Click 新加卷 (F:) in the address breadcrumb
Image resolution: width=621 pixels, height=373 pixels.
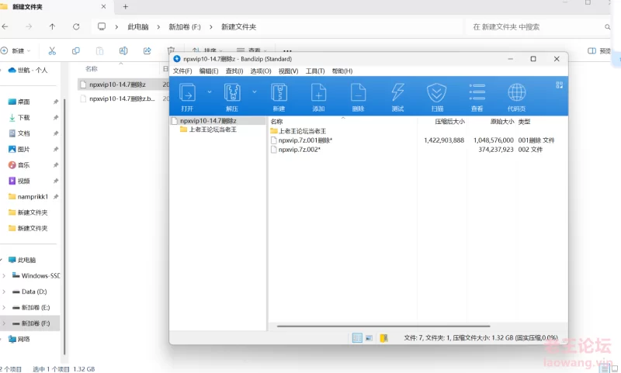pos(185,27)
